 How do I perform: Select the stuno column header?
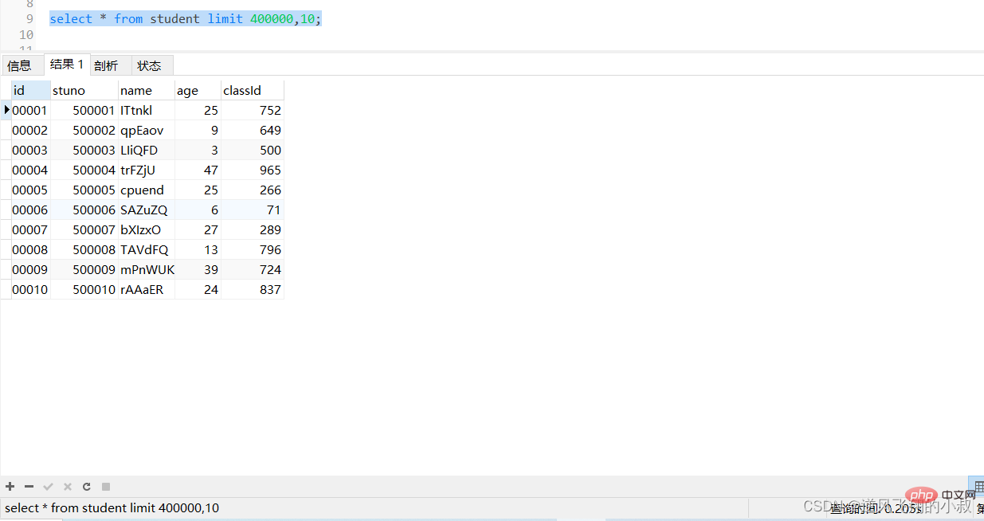[84, 90]
